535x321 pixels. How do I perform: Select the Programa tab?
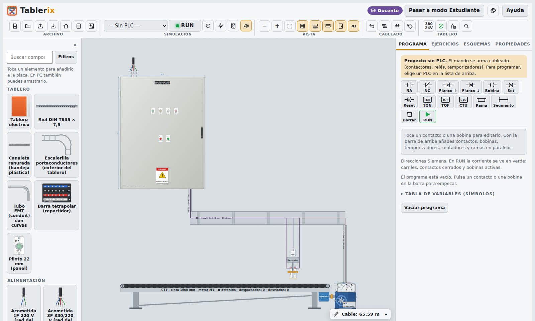[x=413, y=44]
